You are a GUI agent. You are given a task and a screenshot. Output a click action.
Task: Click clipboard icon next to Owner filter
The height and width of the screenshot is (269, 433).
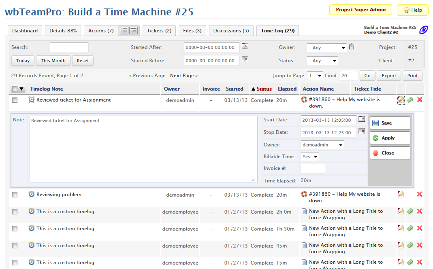coord(352,47)
